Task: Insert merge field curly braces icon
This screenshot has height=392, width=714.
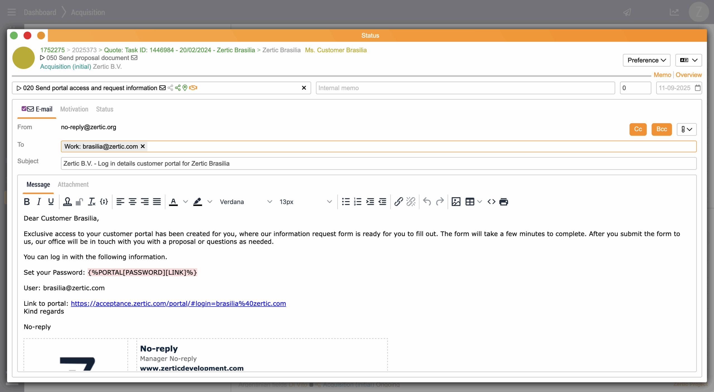Action: (104, 201)
